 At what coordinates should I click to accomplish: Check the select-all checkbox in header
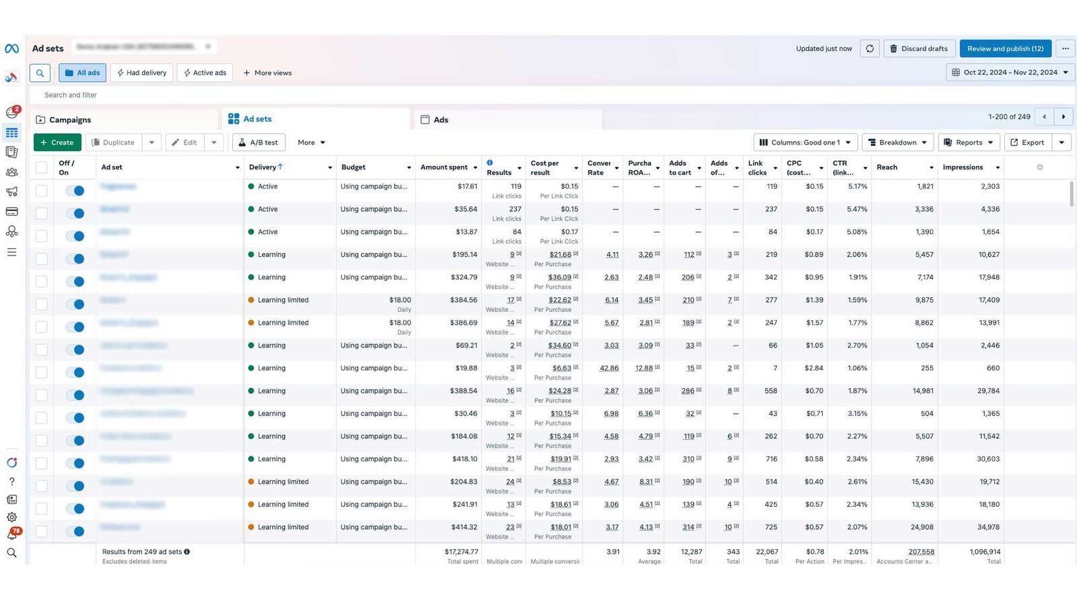(42, 167)
